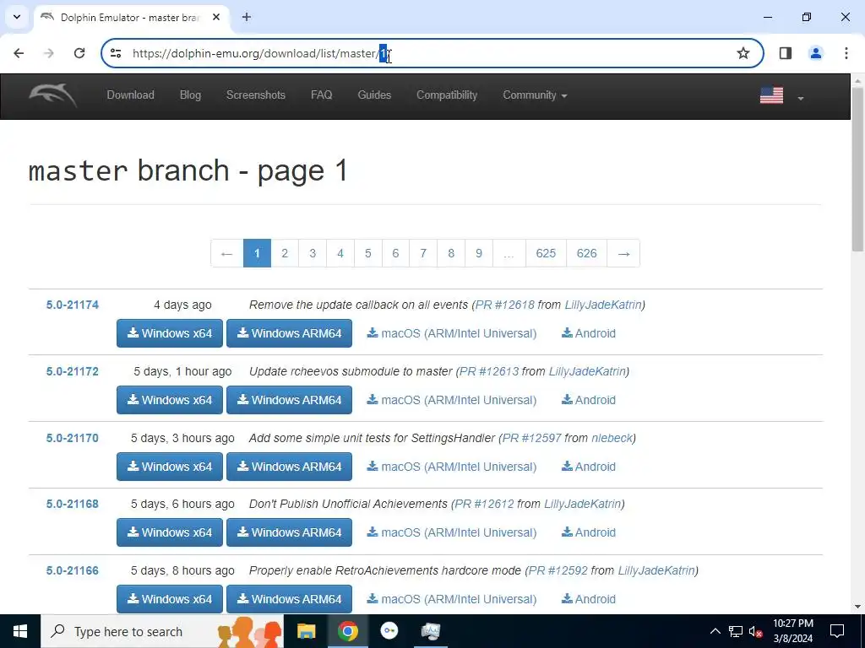
Task: Click the US flag language icon
Action: (771, 95)
